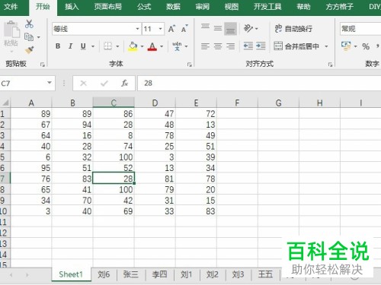
Task: Click cell containing 94 in column B
Action: click(72, 125)
